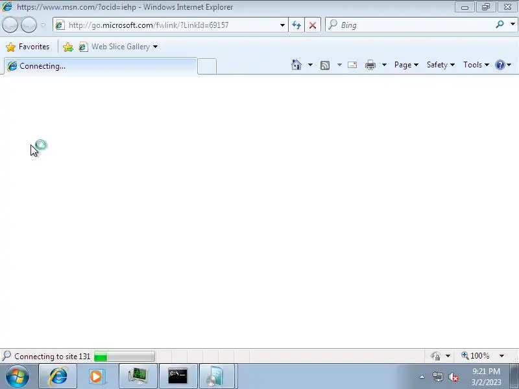The height and width of the screenshot is (389, 519).
Task: Select the Connecting... tab
Action: coord(101,66)
